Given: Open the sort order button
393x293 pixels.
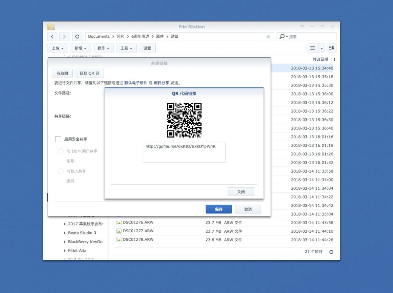Looking at the screenshot, I should point(332,48).
